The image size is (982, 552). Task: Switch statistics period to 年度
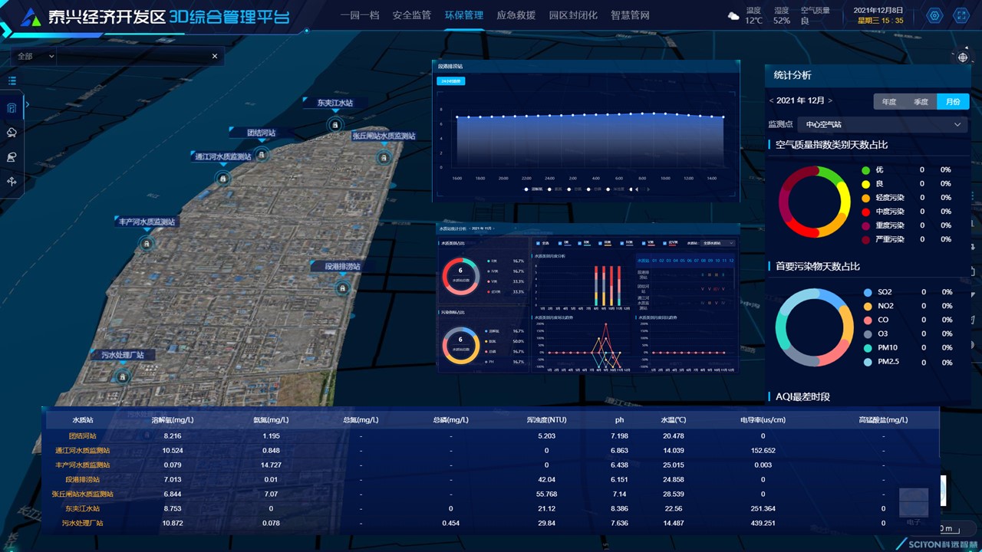pos(888,101)
